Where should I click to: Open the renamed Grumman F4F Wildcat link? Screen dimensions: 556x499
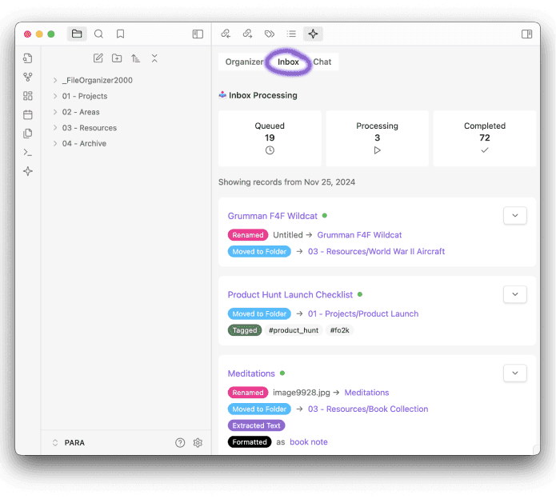[x=359, y=235]
